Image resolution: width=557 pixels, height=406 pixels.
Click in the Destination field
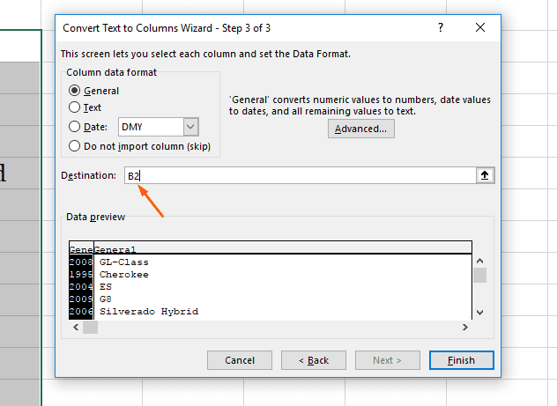(300, 176)
